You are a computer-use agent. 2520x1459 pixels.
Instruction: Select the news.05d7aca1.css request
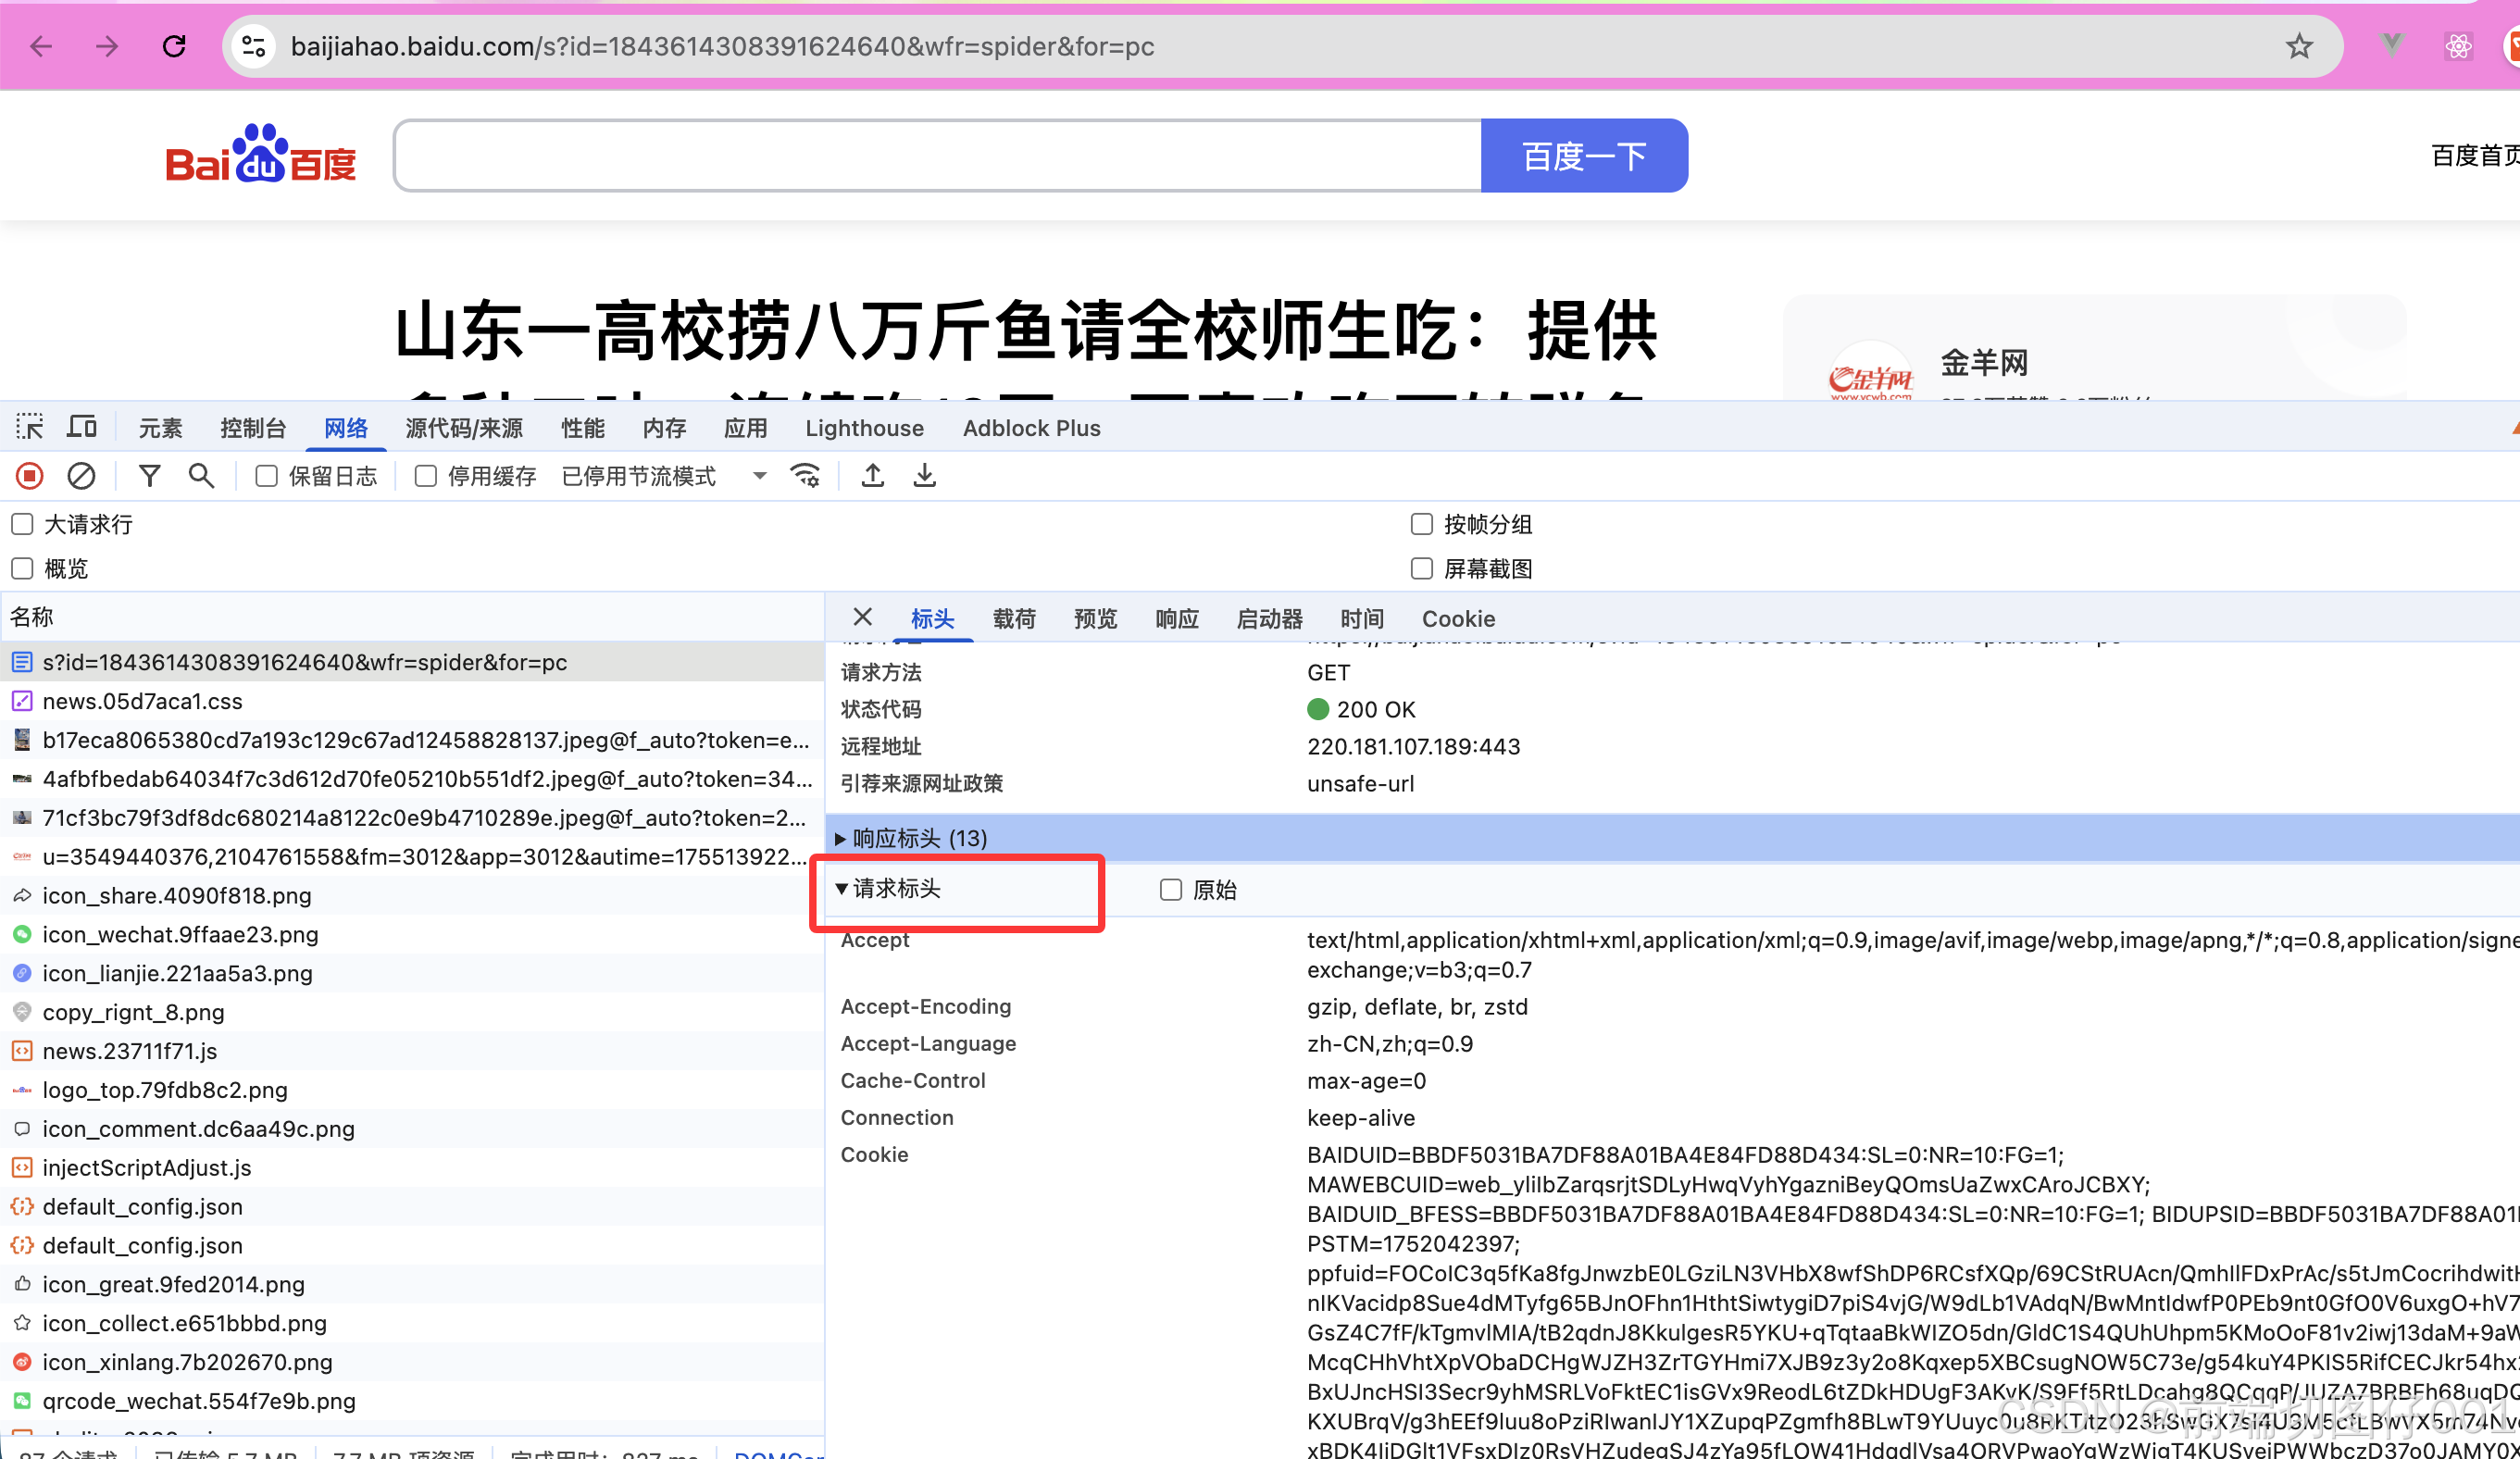click(x=142, y=701)
